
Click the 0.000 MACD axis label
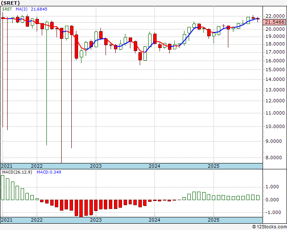click(x=273, y=200)
